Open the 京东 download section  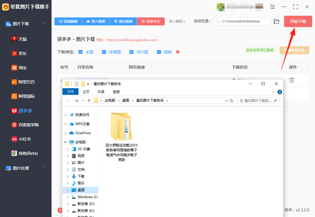click(x=19, y=53)
